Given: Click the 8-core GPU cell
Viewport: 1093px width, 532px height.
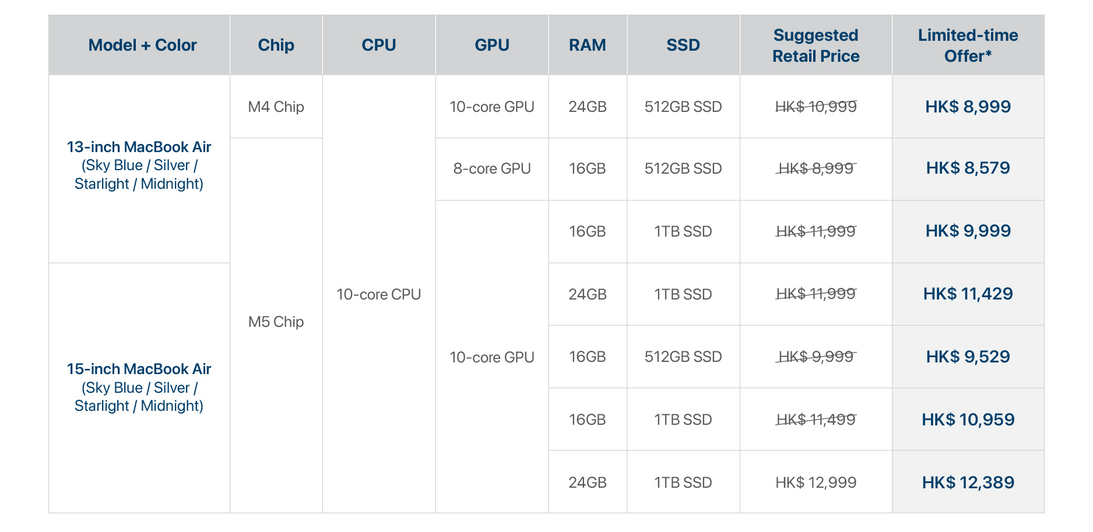Looking at the screenshot, I should pyautogui.click(x=492, y=168).
